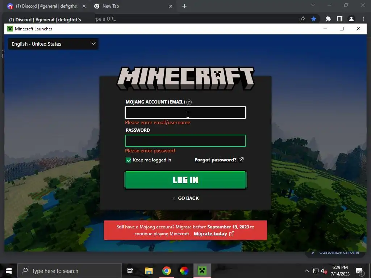Click the external link icon beside Migrate today
Image resolution: width=371 pixels, height=278 pixels.
(x=232, y=233)
